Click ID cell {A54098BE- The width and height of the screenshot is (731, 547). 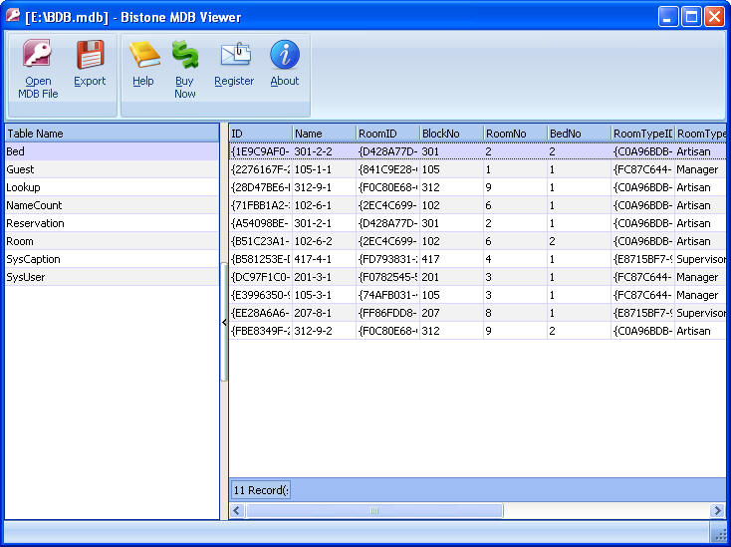coord(261,223)
